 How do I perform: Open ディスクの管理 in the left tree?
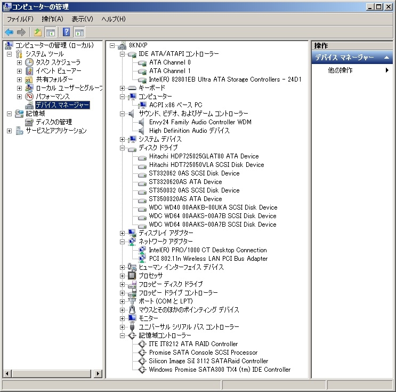(x=53, y=122)
